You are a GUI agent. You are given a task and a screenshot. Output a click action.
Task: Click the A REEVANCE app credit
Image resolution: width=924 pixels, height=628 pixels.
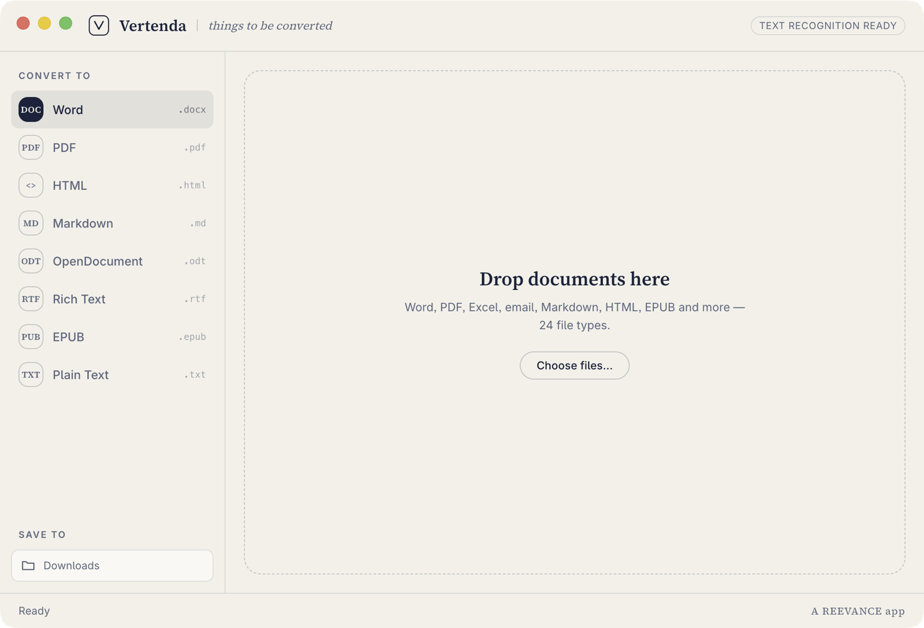click(x=858, y=611)
